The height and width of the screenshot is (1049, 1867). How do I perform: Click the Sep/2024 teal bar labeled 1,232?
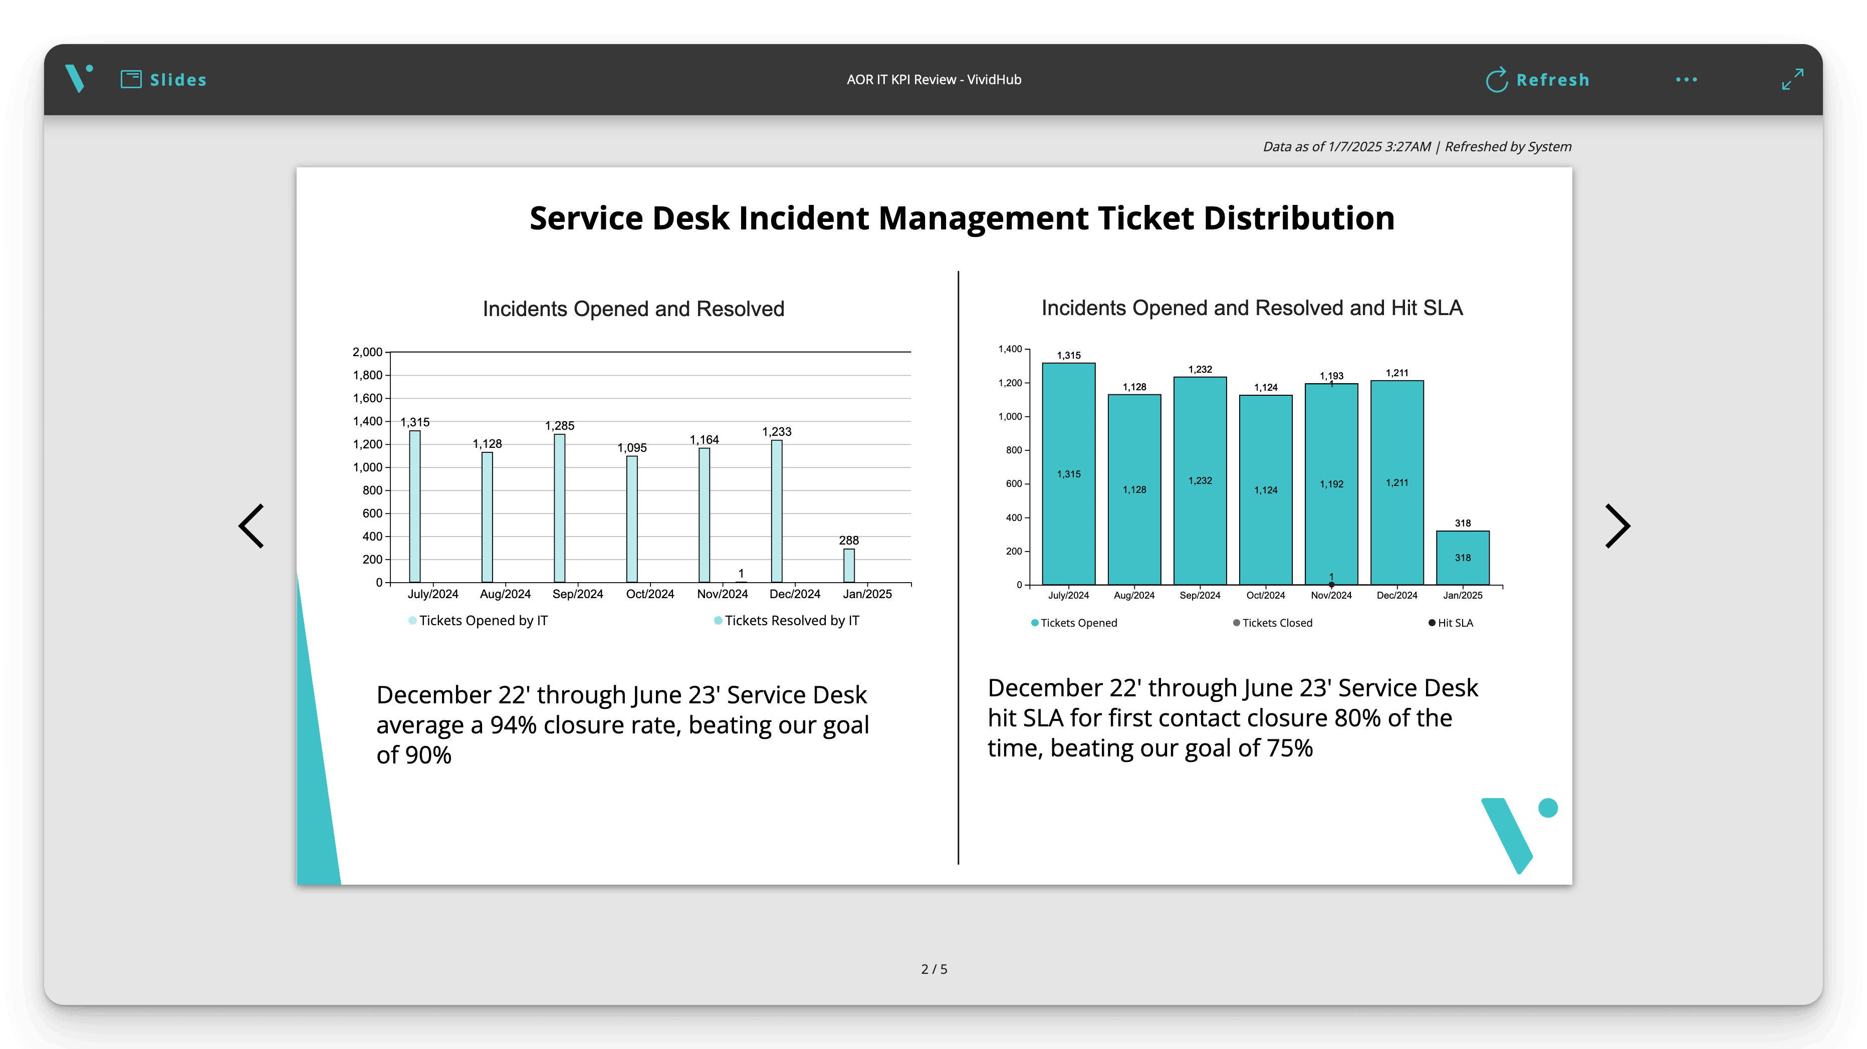(1200, 481)
